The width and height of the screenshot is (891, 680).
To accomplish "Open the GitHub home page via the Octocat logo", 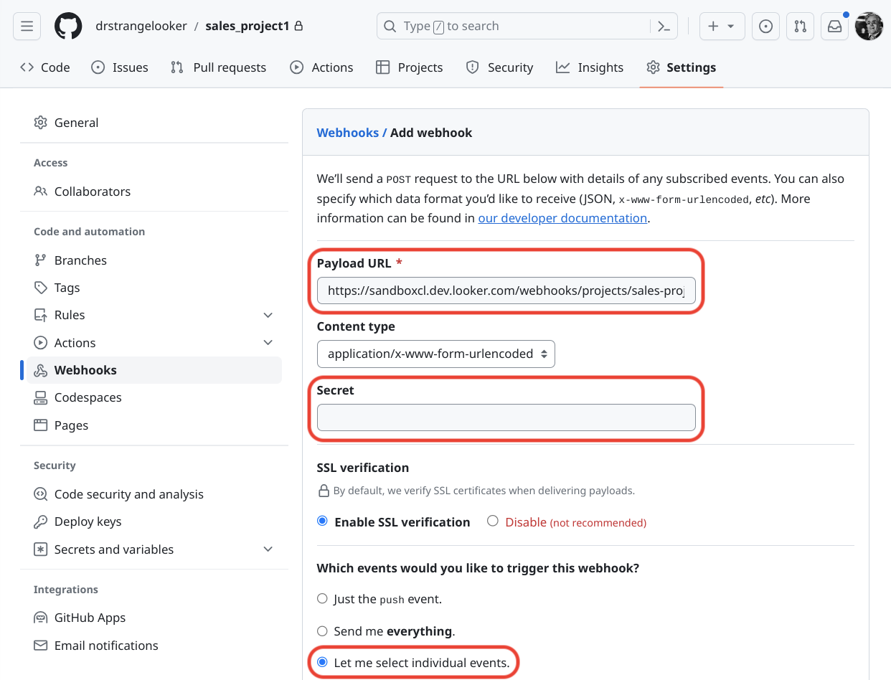I will 69,25.
